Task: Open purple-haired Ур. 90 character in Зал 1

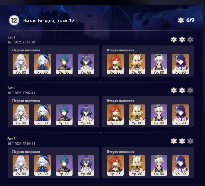Action: click(x=181, y=64)
